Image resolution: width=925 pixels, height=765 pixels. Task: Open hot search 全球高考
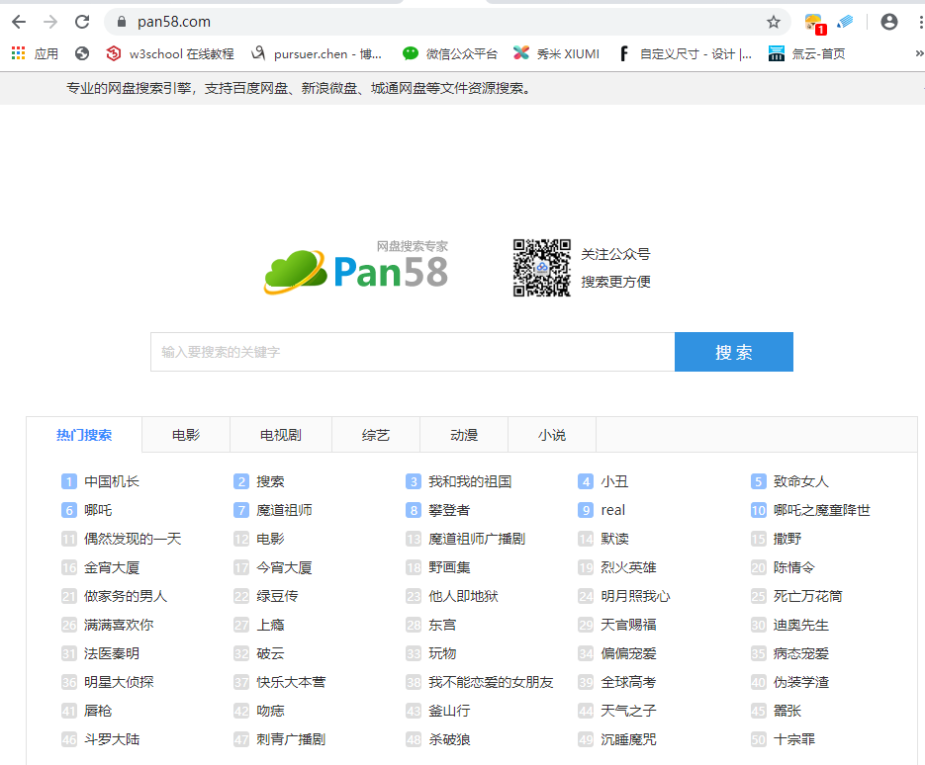(x=628, y=682)
